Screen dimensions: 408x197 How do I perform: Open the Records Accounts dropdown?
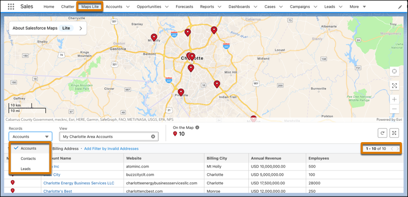[x=31, y=137]
